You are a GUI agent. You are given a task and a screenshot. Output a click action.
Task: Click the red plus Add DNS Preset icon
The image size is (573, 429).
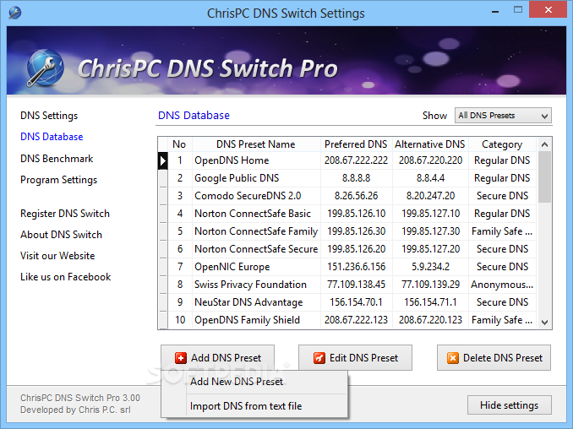click(181, 358)
